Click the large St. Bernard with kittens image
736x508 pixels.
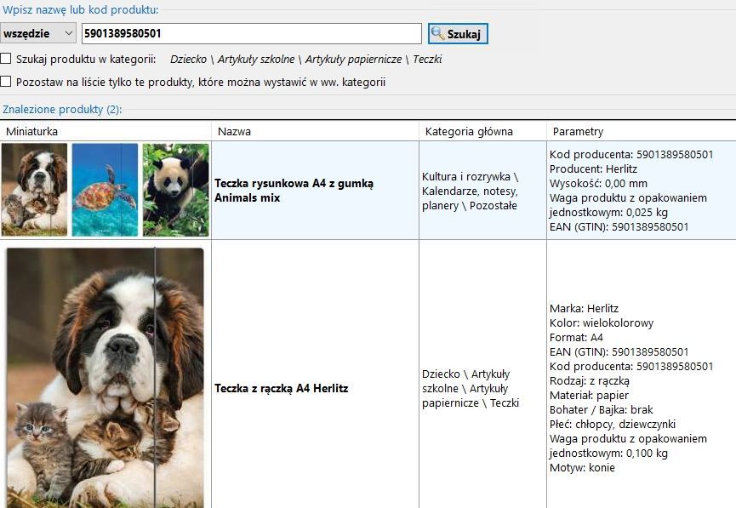(x=105, y=378)
